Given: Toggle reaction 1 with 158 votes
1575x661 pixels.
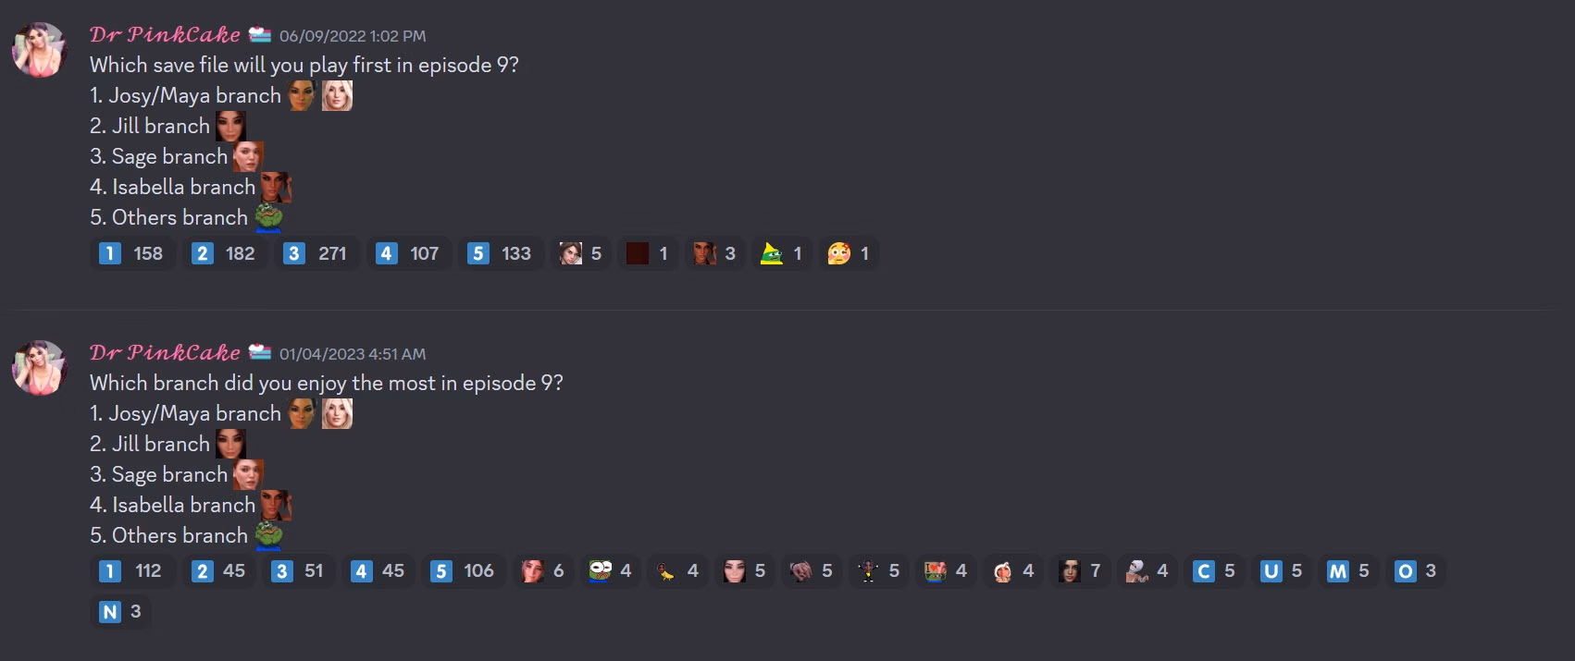Looking at the screenshot, I should coord(132,253).
